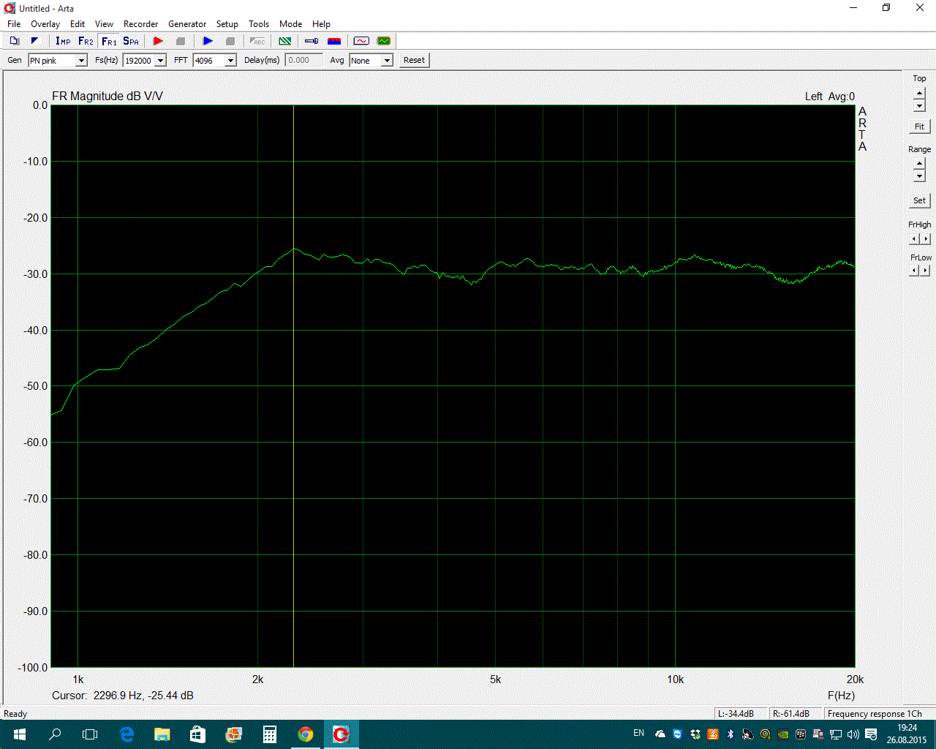This screenshot has height=749, width=936.
Task: Open the Gen signal type dropdown
Action: [81, 61]
